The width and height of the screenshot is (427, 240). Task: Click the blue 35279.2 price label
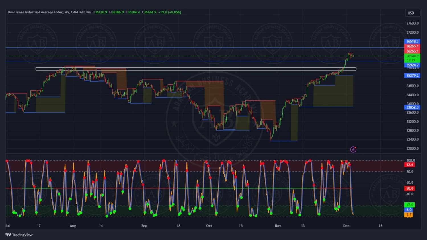coord(412,76)
